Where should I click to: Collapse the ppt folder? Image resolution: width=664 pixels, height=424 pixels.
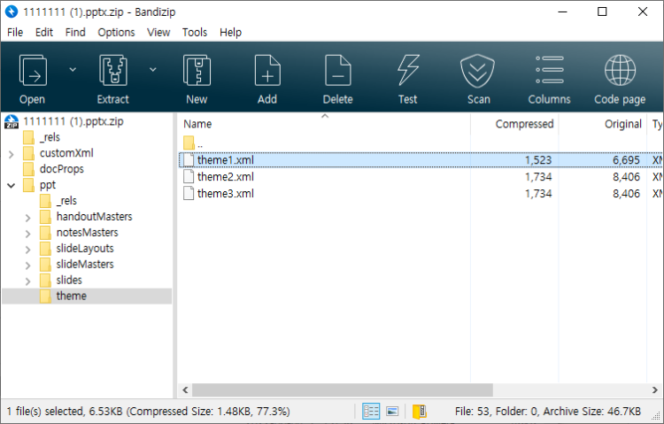tap(12, 186)
